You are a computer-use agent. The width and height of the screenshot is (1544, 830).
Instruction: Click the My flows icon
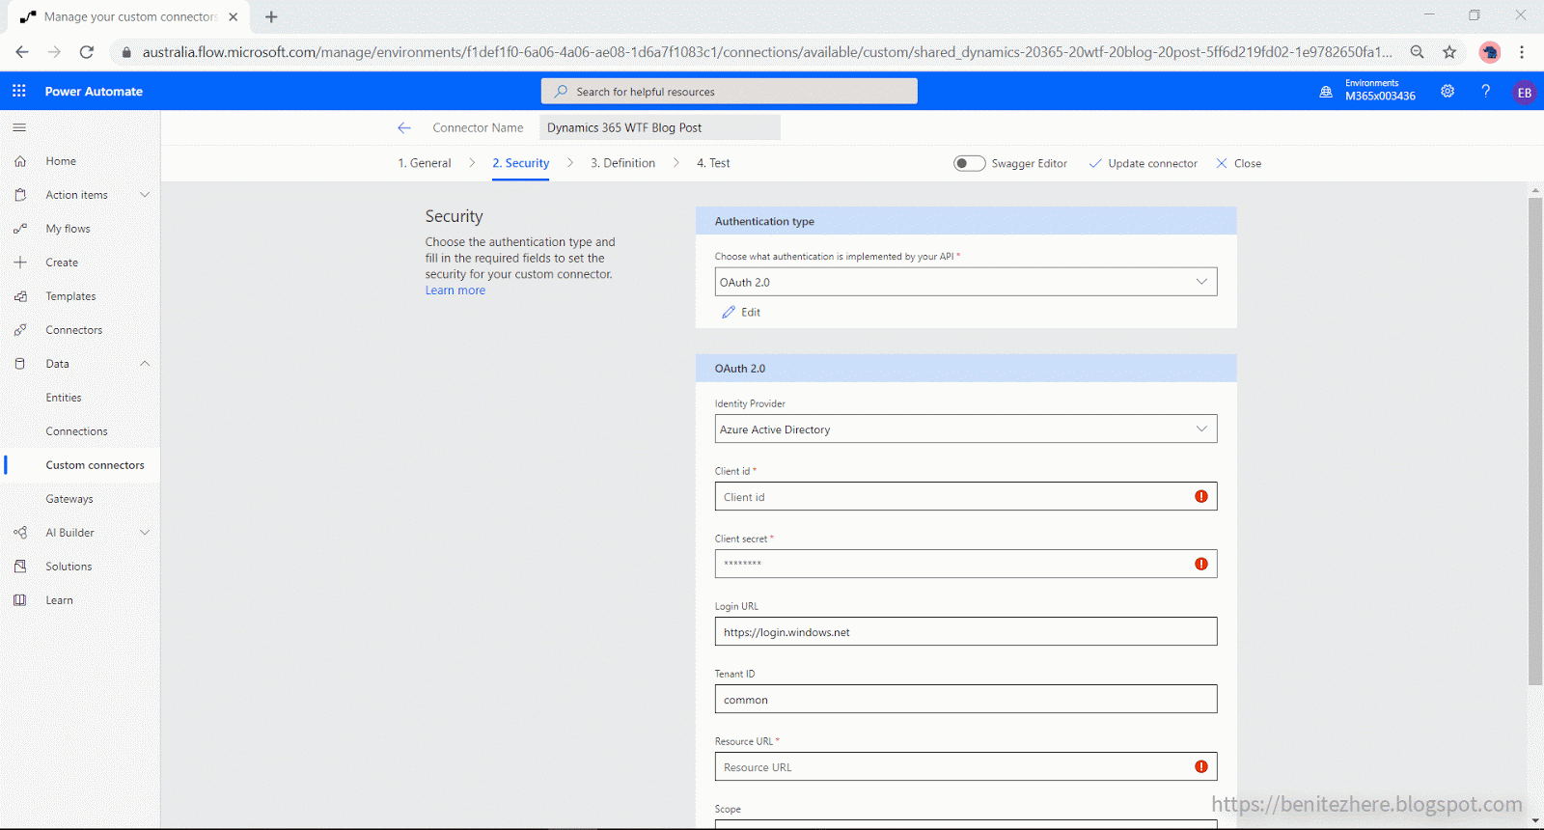click(20, 229)
